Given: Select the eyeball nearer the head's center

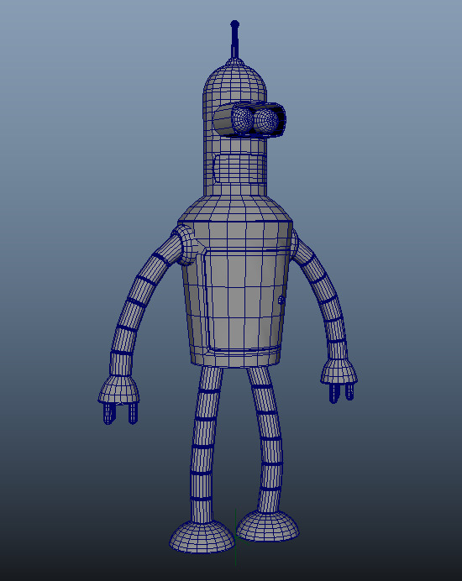Looking at the screenshot, I should click(x=242, y=119).
